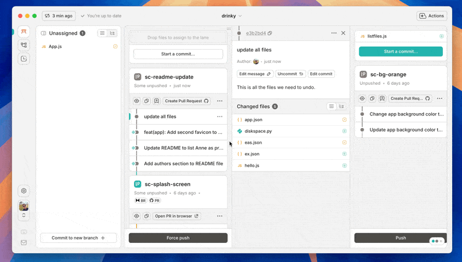This screenshot has width=462, height=262.
Task: Copy commit hash e3b2bd4
Action: click(270, 33)
